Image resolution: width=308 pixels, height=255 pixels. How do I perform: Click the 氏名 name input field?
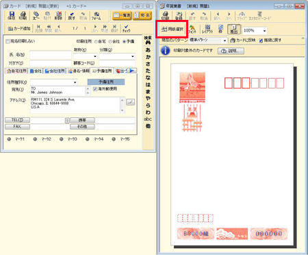coord(51,55)
